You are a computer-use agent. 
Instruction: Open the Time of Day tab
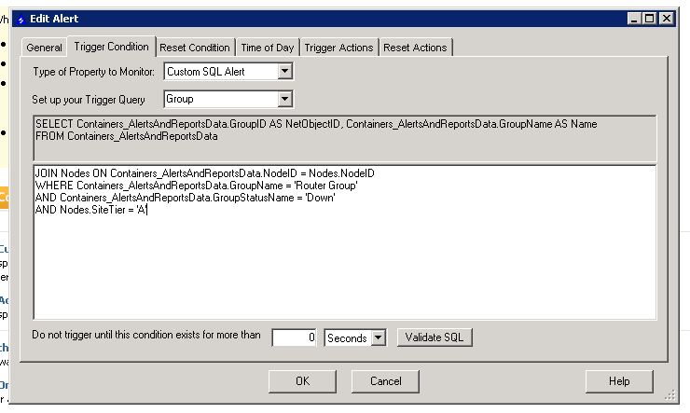267,48
